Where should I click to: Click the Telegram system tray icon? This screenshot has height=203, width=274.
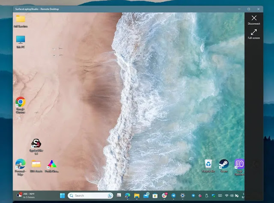(x=193, y=195)
